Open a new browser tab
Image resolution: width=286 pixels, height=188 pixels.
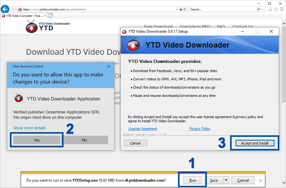coord(50,16)
